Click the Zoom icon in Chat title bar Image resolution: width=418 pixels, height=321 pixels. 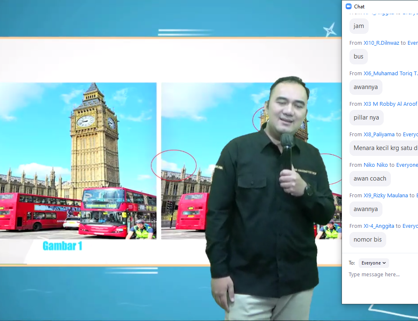click(x=348, y=6)
